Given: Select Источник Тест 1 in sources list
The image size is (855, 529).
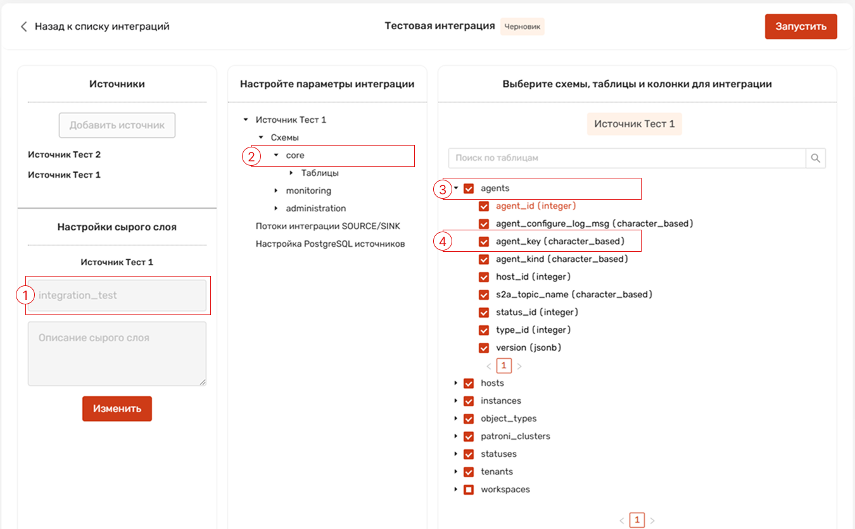Looking at the screenshot, I should (64, 175).
